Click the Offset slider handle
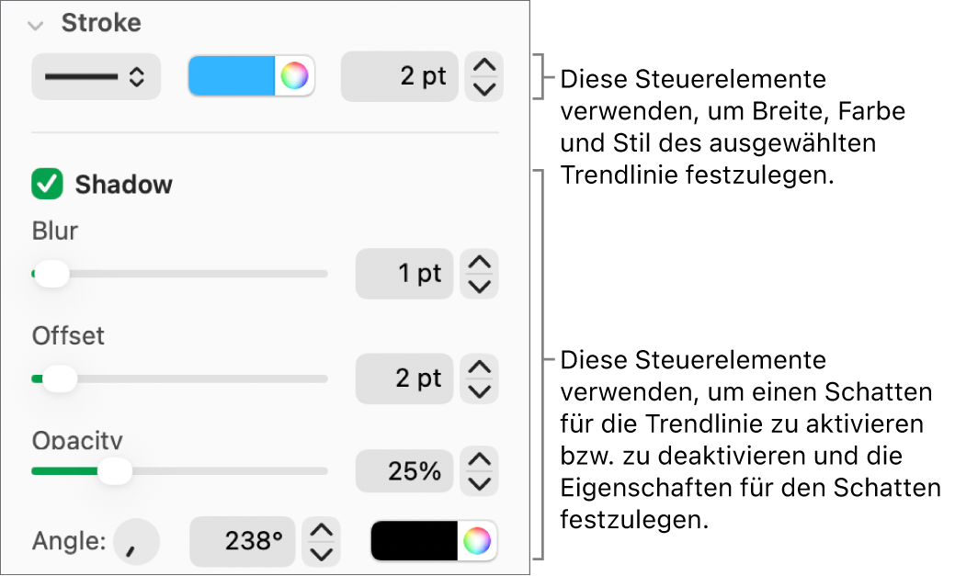This screenshot has height=576, width=955. coord(60,378)
